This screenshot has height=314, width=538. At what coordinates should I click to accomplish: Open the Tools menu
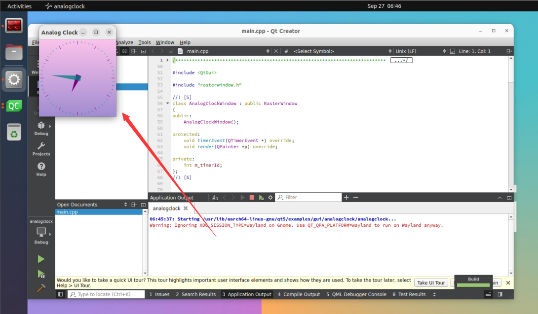(x=145, y=42)
